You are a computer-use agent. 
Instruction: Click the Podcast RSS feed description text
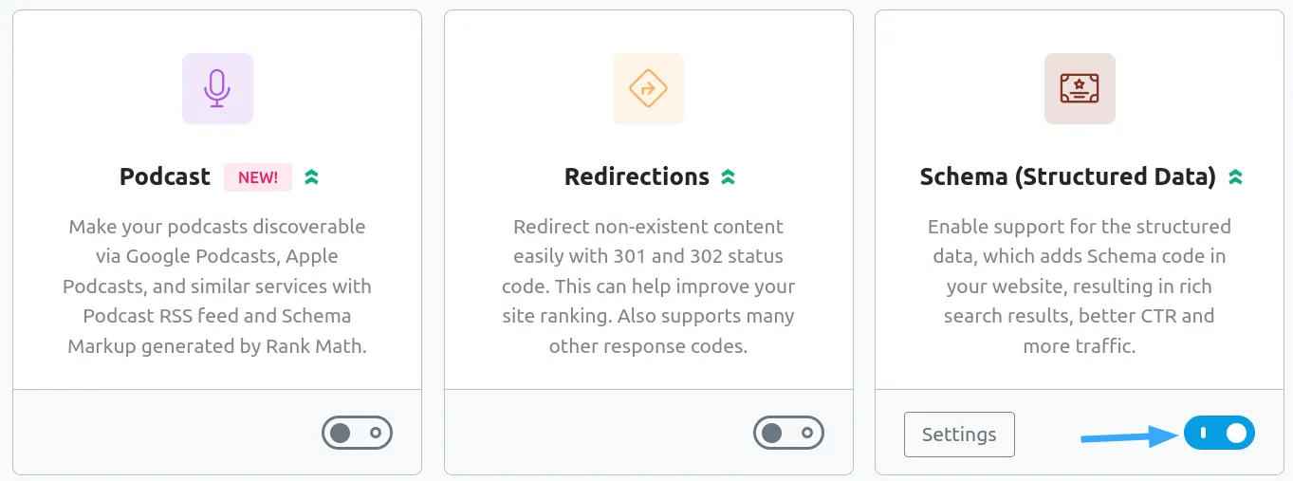coord(217,287)
